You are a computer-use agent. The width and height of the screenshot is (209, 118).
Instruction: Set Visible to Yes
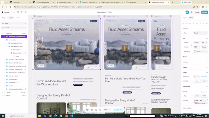pyautogui.click(x=197, y=81)
